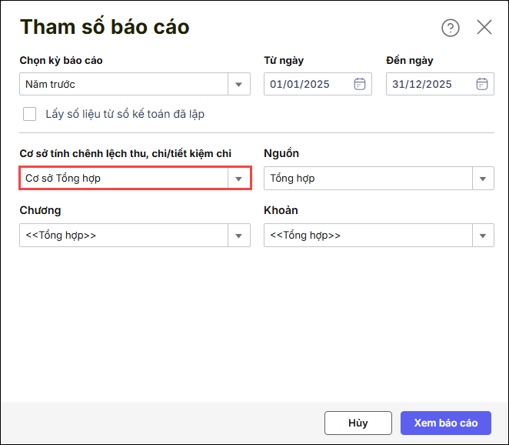Expand the Khoản dropdown arrow
Screen dimensions: 509x445
pyautogui.click(x=482, y=236)
